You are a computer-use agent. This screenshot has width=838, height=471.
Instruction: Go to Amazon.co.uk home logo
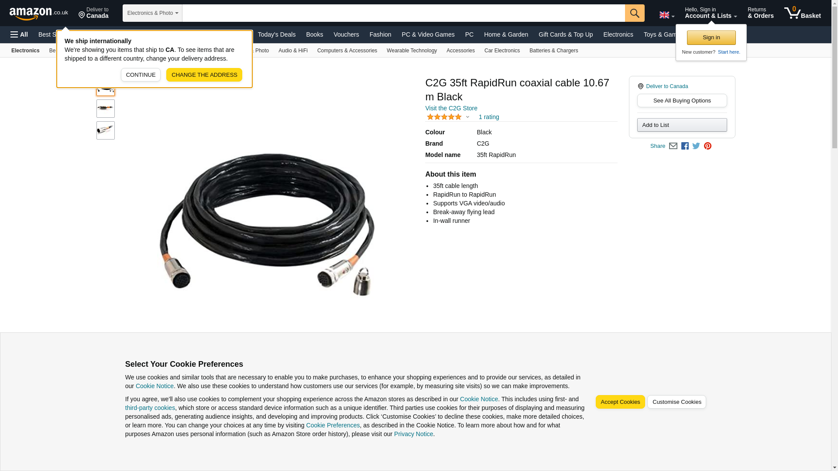[39, 13]
